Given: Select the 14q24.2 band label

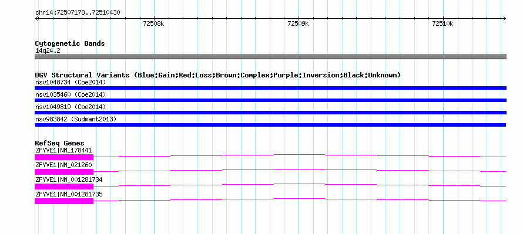Looking at the screenshot, I should 48,51.
